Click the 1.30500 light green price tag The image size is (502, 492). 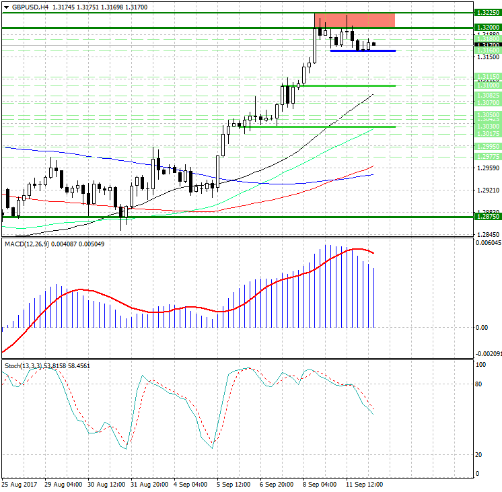pyautogui.click(x=487, y=116)
